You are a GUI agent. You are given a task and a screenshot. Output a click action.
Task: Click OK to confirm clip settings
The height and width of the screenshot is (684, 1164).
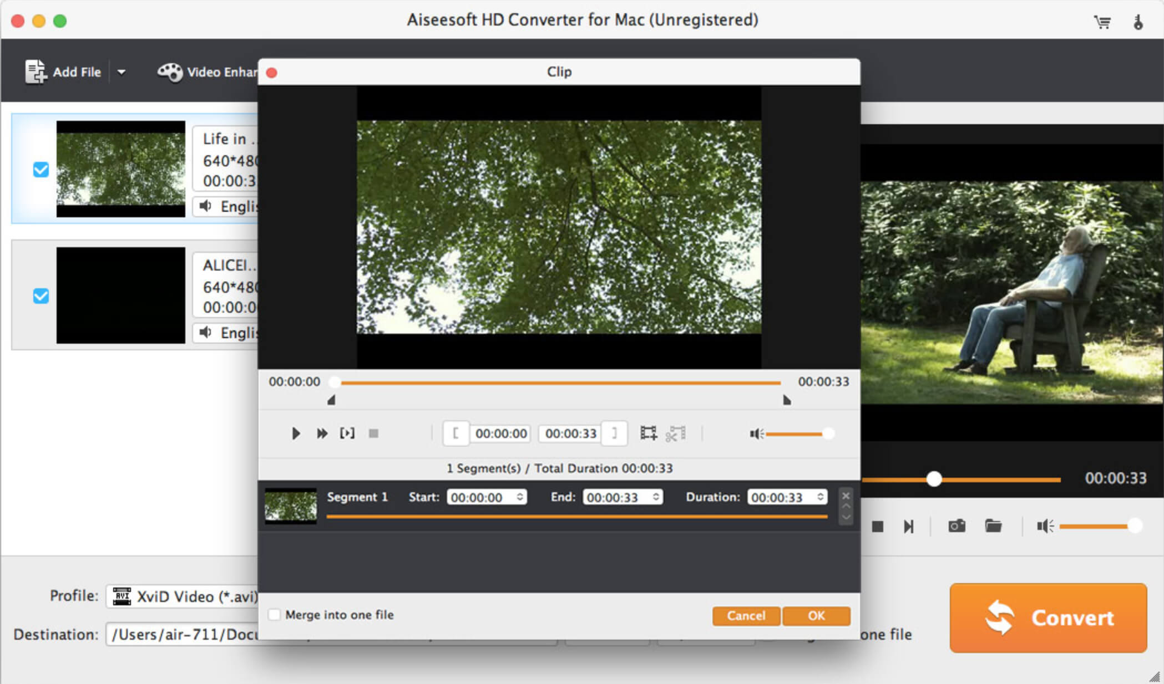click(x=817, y=615)
